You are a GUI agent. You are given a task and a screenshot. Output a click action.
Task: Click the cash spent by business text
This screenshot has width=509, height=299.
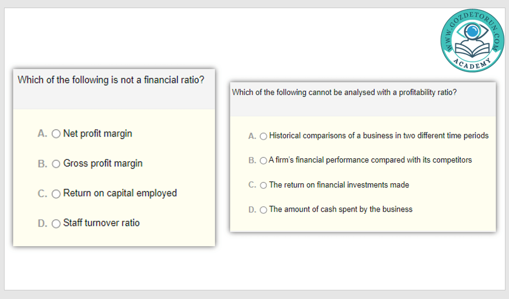341,209
